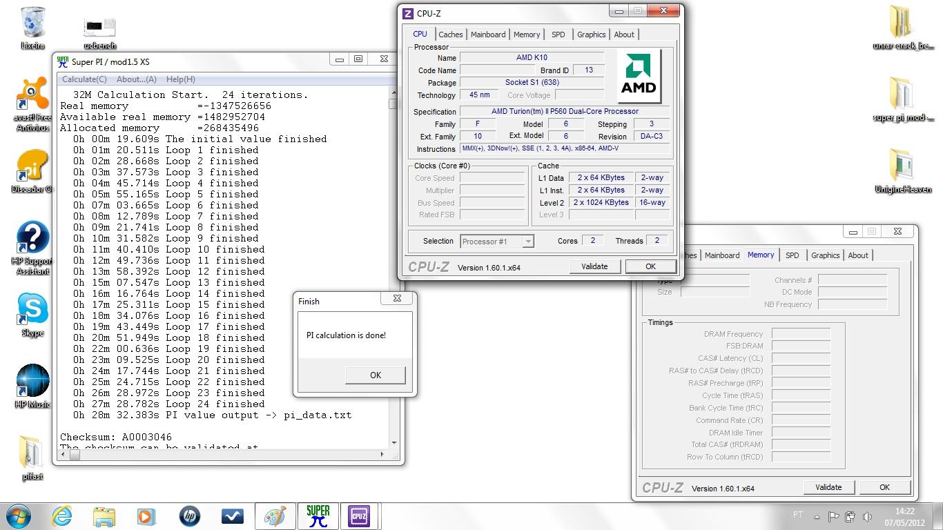The image size is (943, 530).
Task: Switch to the Caches tab in CPU-Z
Action: coord(451,35)
